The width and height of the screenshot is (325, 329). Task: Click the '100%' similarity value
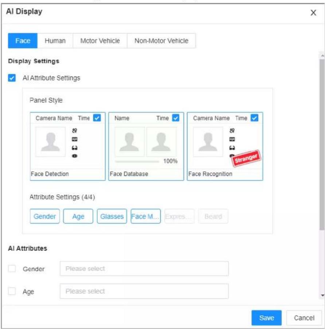[171, 161]
